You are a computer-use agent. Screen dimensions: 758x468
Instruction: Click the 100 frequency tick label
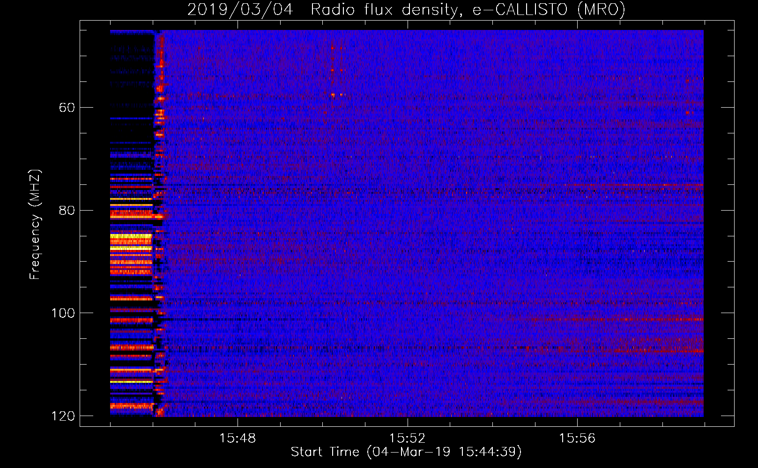tap(63, 313)
